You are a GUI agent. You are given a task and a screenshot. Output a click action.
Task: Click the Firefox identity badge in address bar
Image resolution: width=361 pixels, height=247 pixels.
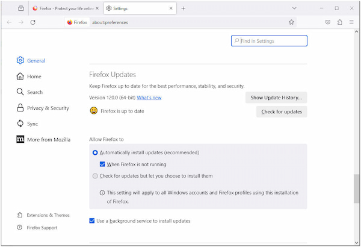77,22
